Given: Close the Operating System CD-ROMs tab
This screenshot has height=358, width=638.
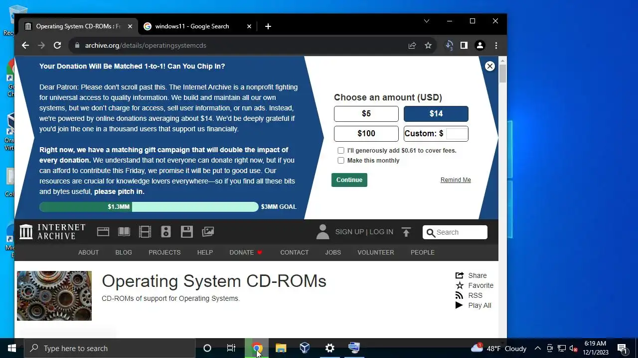Looking at the screenshot, I should pyautogui.click(x=130, y=26).
